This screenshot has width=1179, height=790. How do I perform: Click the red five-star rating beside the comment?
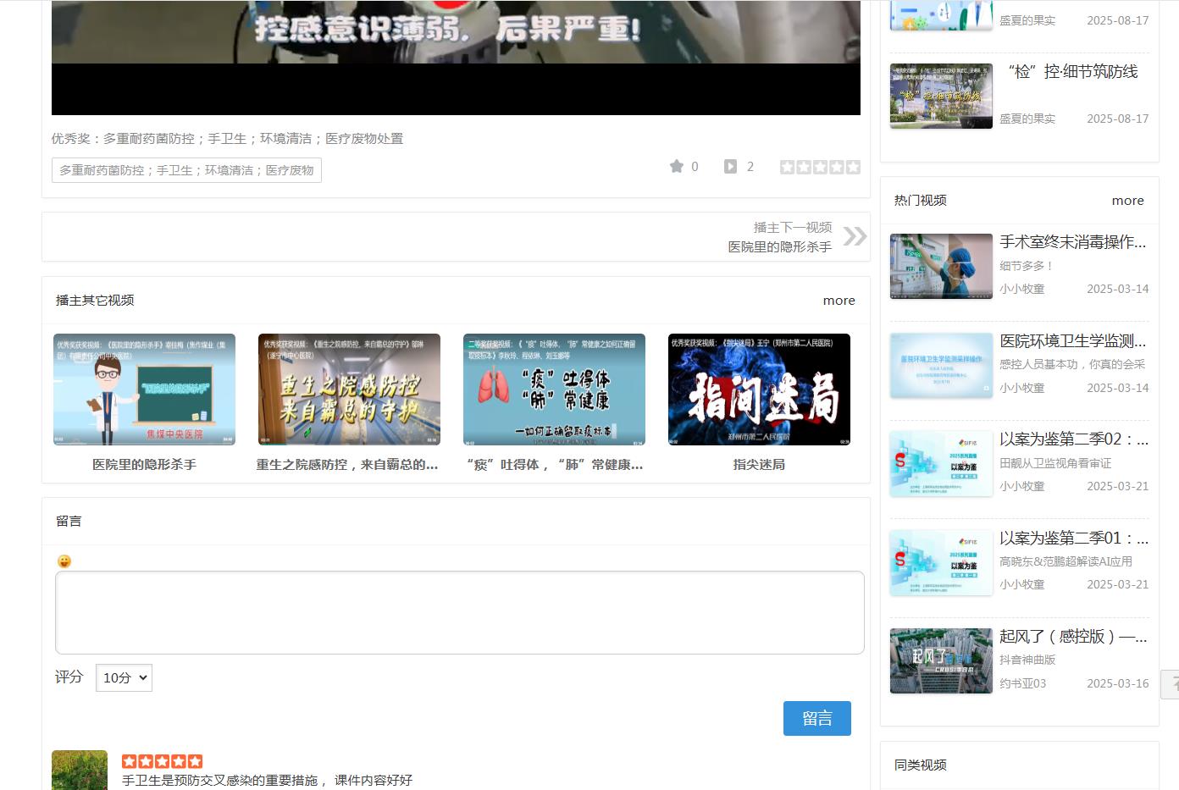coord(161,760)
